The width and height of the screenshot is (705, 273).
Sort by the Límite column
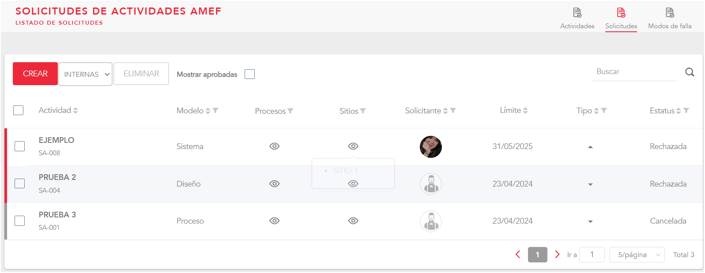525,111
